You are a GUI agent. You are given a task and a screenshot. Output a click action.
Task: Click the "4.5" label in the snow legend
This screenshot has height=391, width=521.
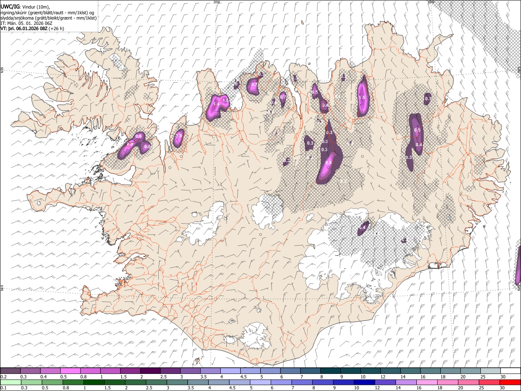click(243, 377)
